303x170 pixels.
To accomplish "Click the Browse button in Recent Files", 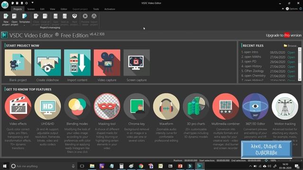I will pyautogui.click(x=290, y=46).
